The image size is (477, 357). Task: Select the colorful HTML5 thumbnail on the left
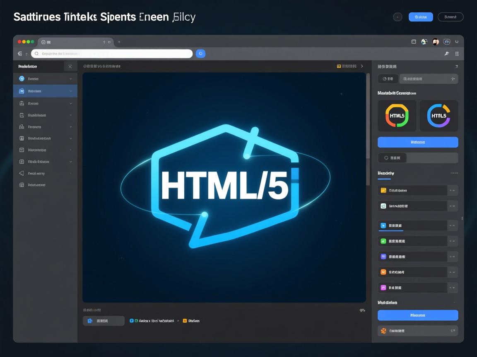pyautogui.click(x=397, y=116)
